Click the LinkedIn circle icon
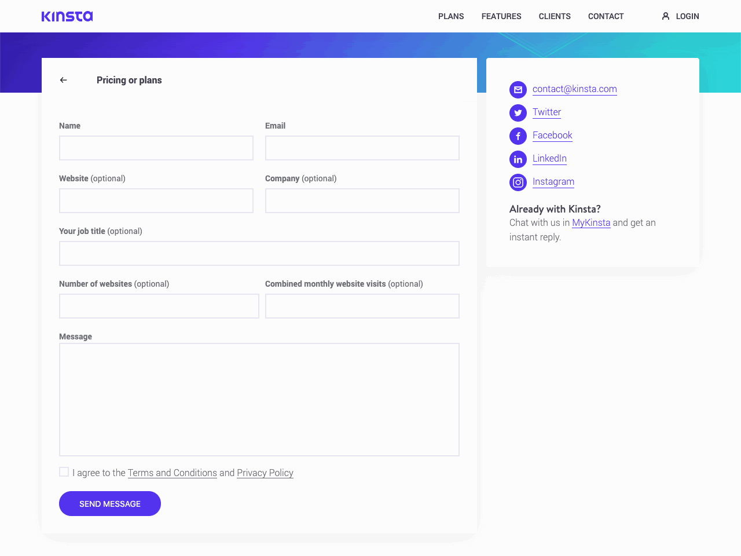741x556 pixels. pyautogui.click(x=518, y=159)
